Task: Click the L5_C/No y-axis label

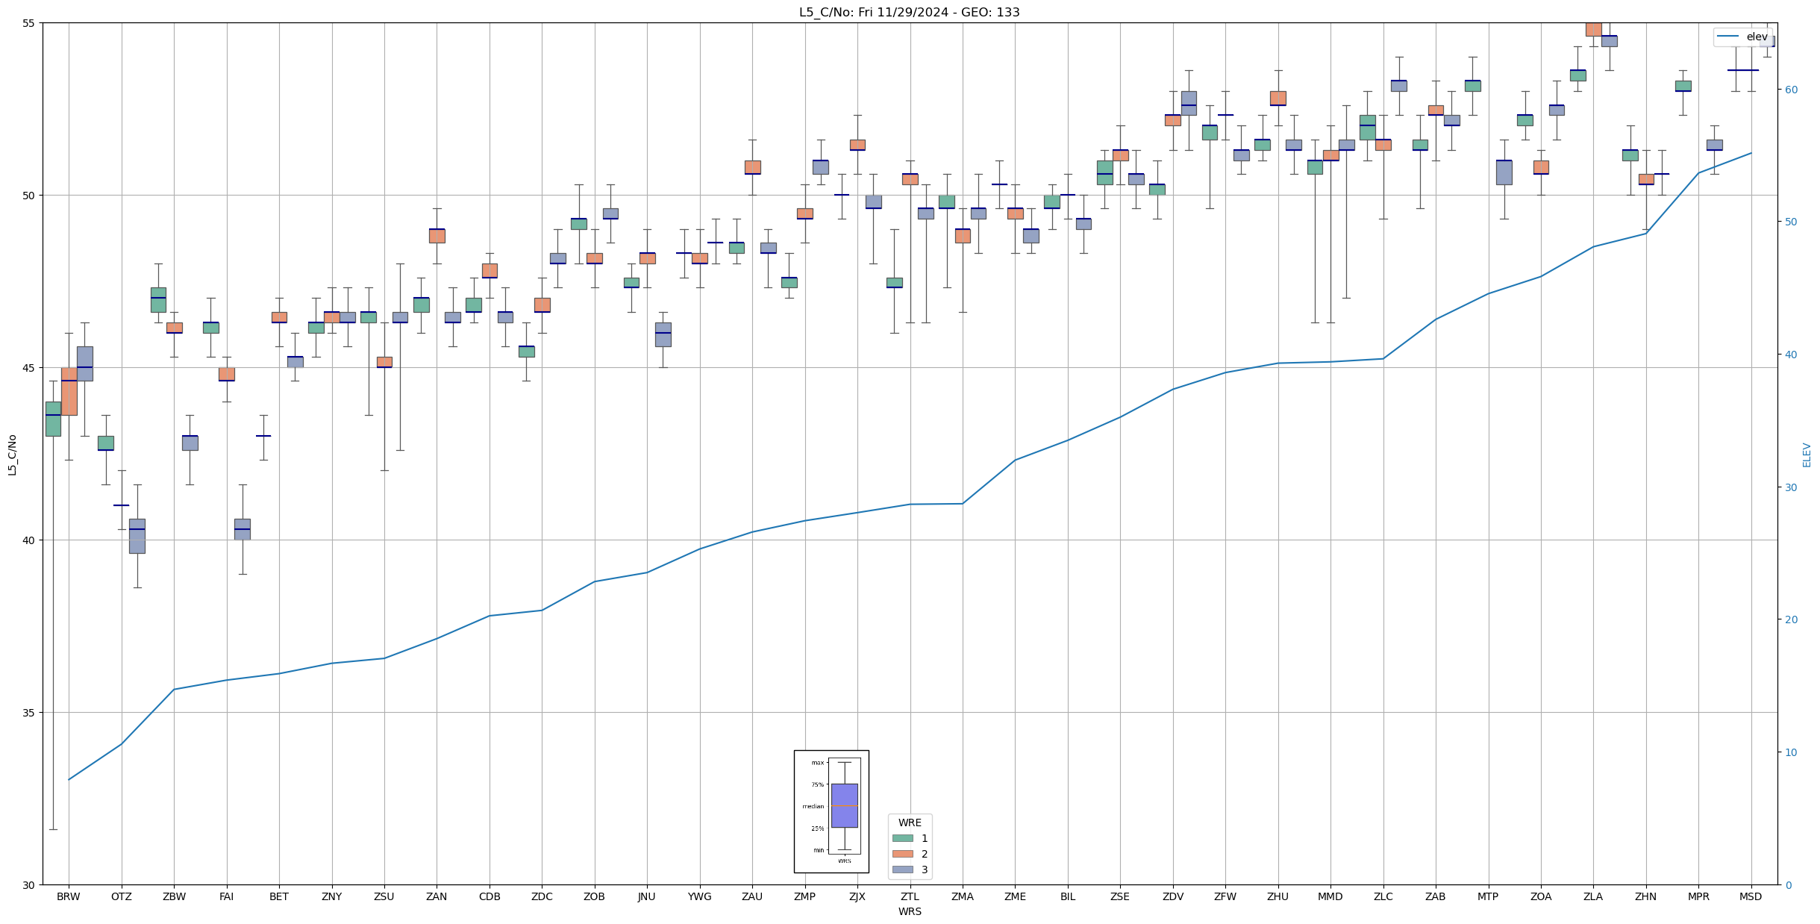Action: click(x=12, y=455)
